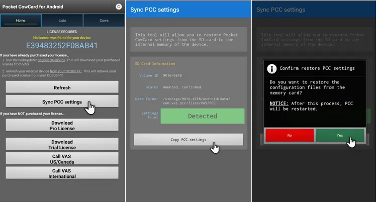Click 'No license was found for your device' text
The width and height of the screenshot is (377, 202).
(x=62, y=38)
